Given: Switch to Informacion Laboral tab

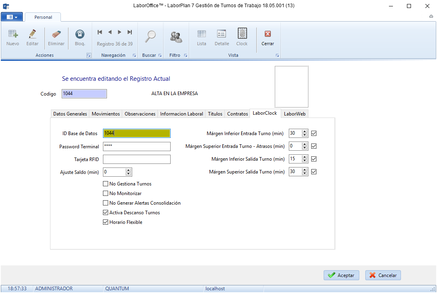Looking at the screenshot, I should (x=181, y=114).
